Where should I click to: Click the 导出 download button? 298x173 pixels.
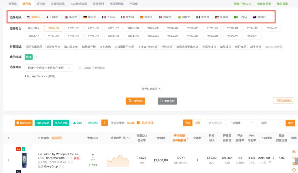pyautogui.click(x=77, y=123)
